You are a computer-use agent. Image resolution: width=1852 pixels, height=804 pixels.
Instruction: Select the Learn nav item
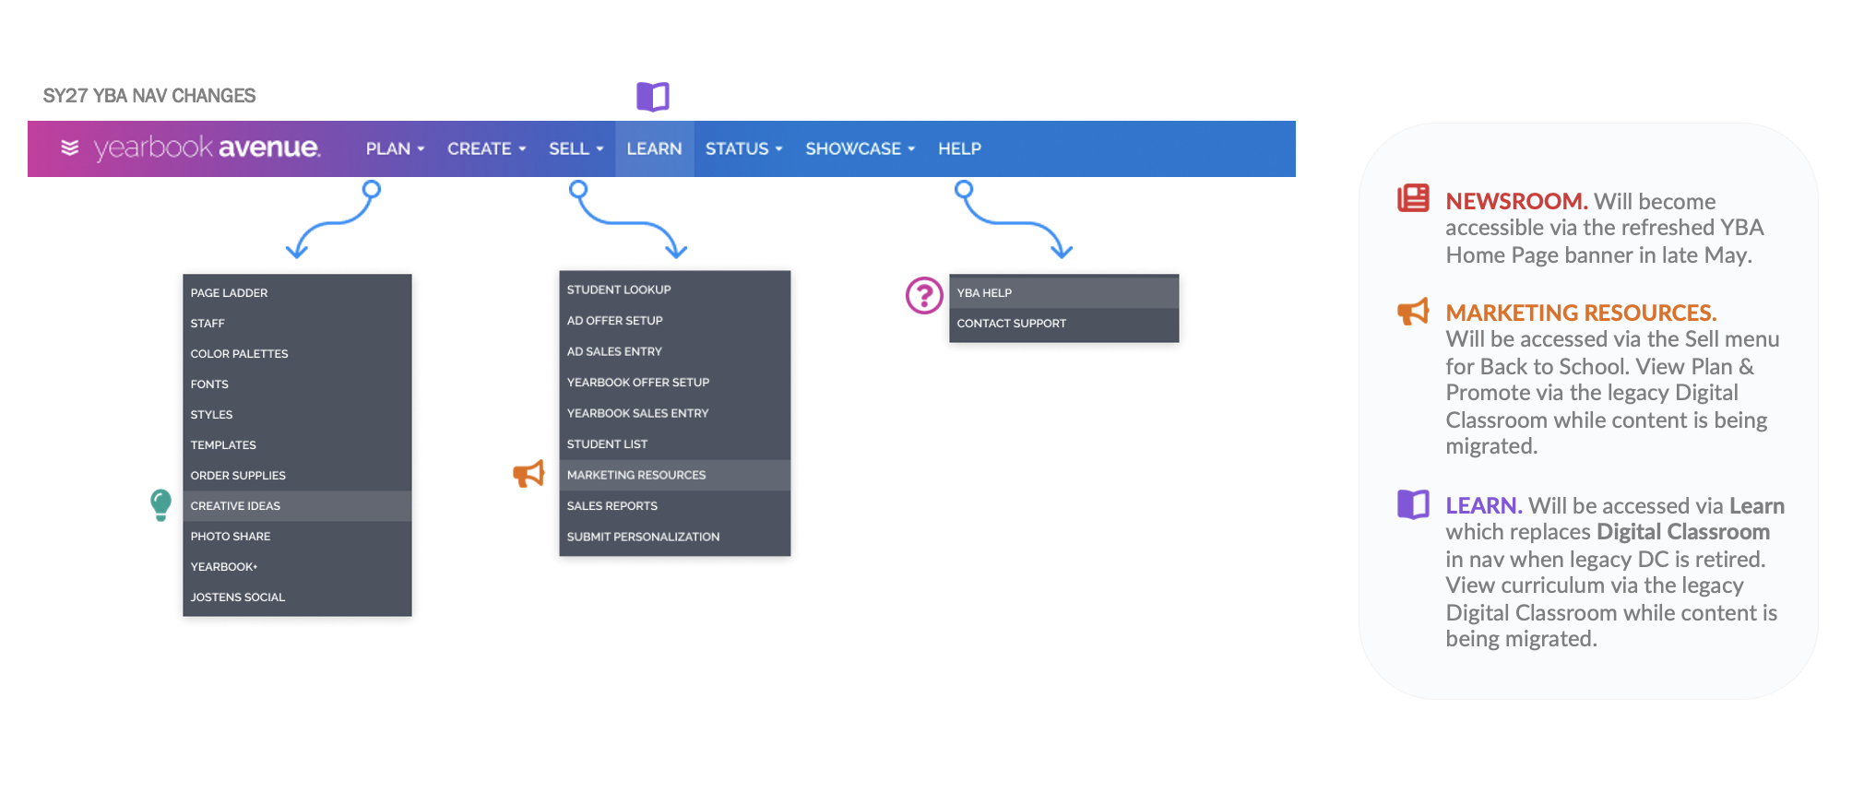point(655,148)
